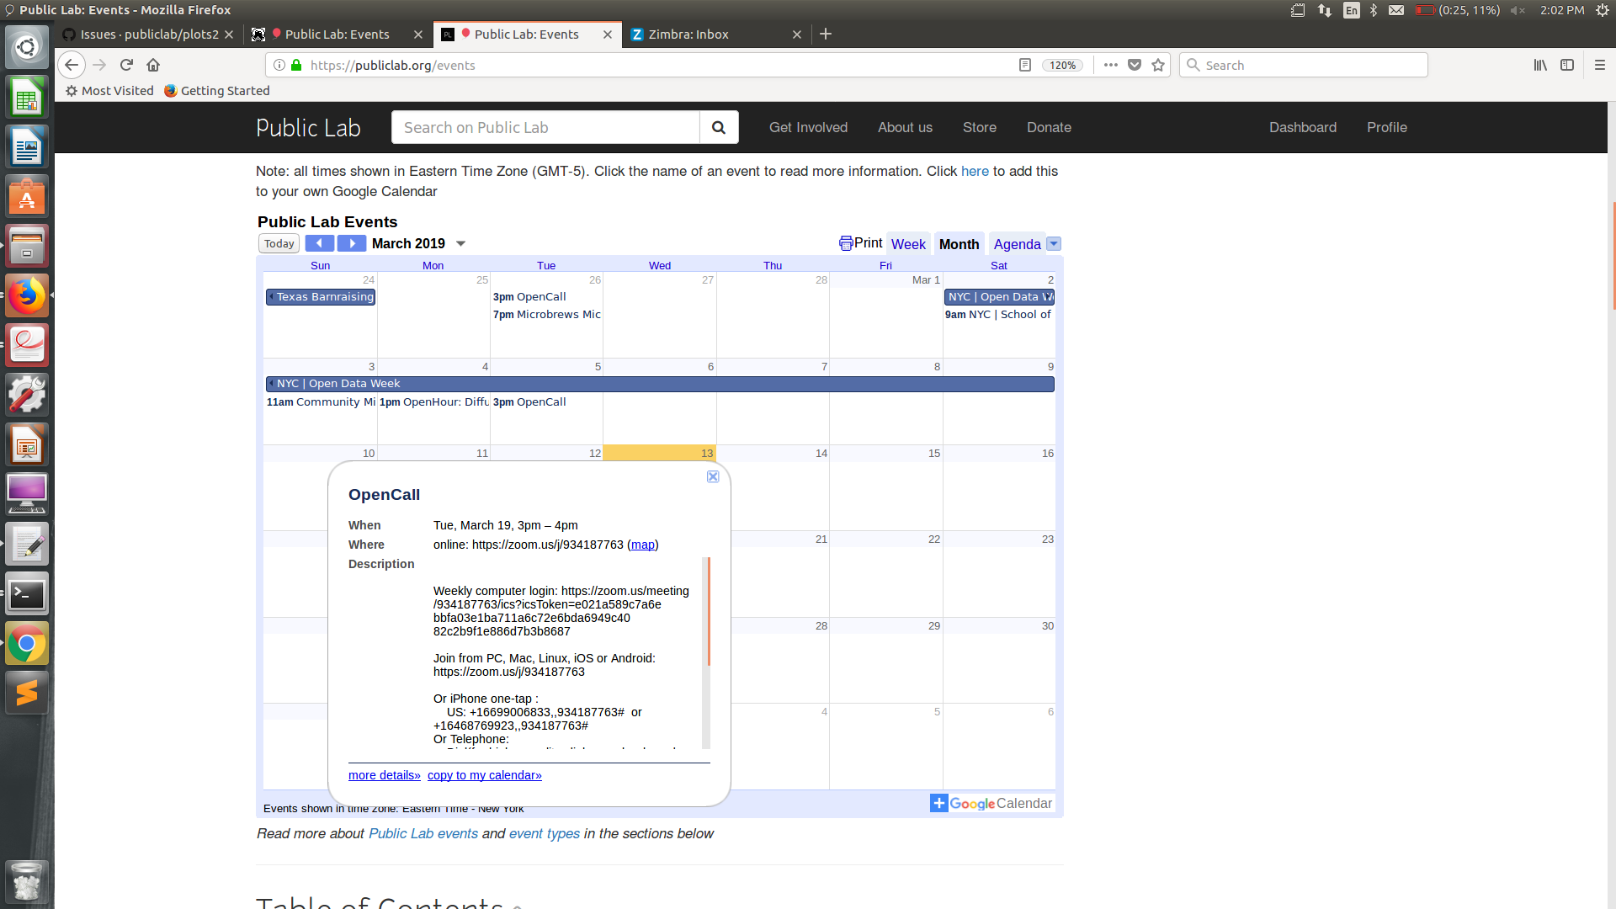Open page actions three-dot menu
The width and height of the screenshot is (1616, 909).
coord(1111,65)
